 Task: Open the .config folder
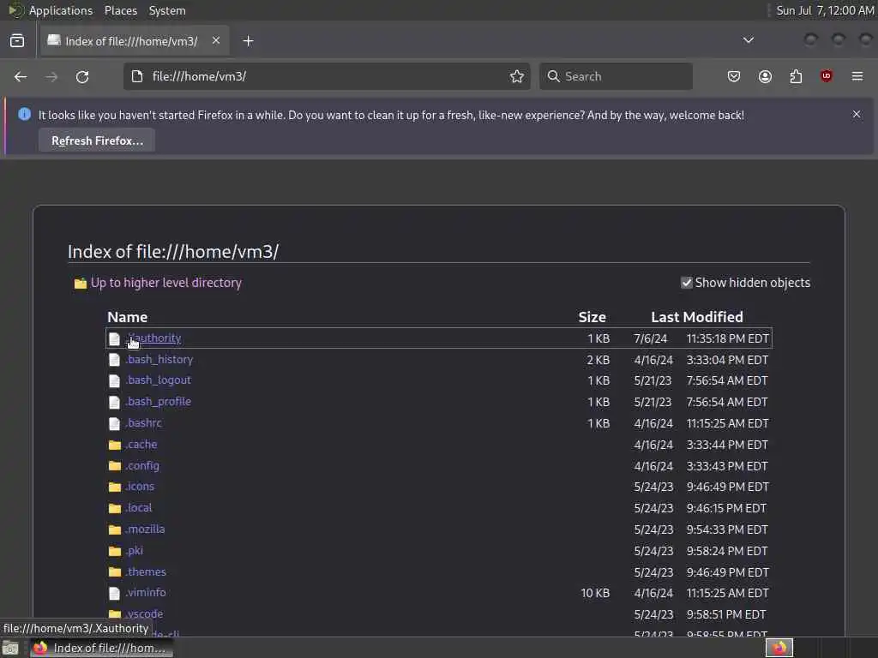142,465
